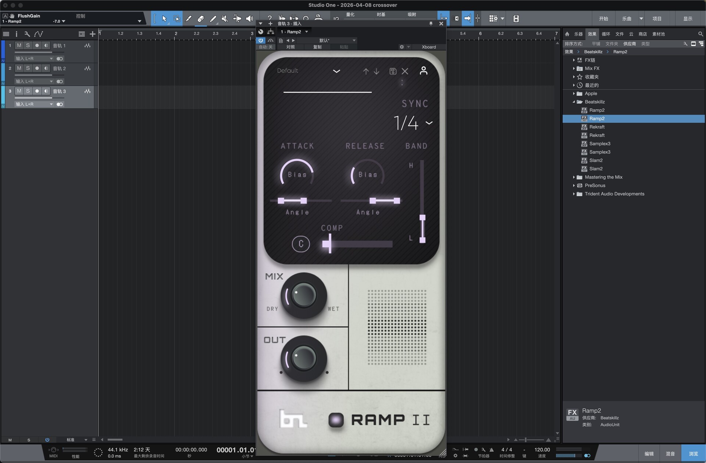Bypass Ramp2 plugin with power button

[x=261, y=40]
